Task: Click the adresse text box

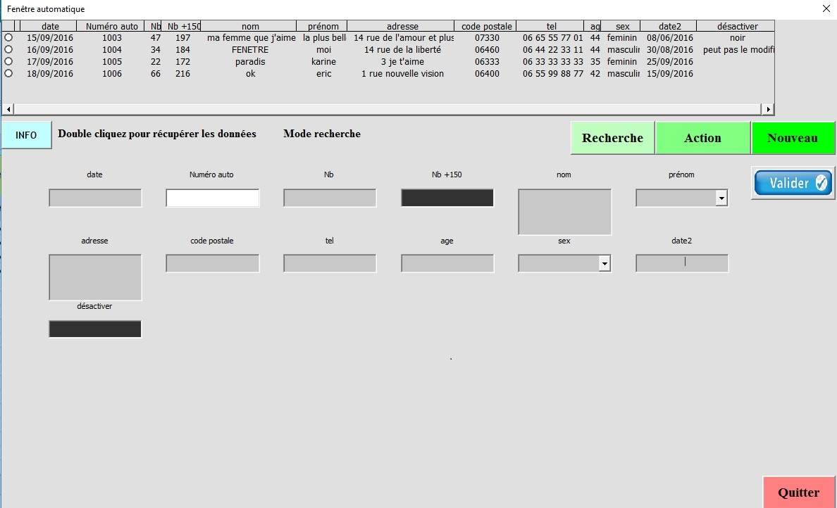Action: click(95, 277)
